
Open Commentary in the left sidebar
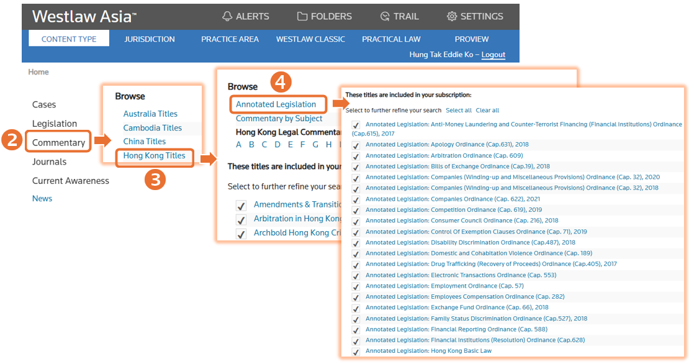pos(58,143)
